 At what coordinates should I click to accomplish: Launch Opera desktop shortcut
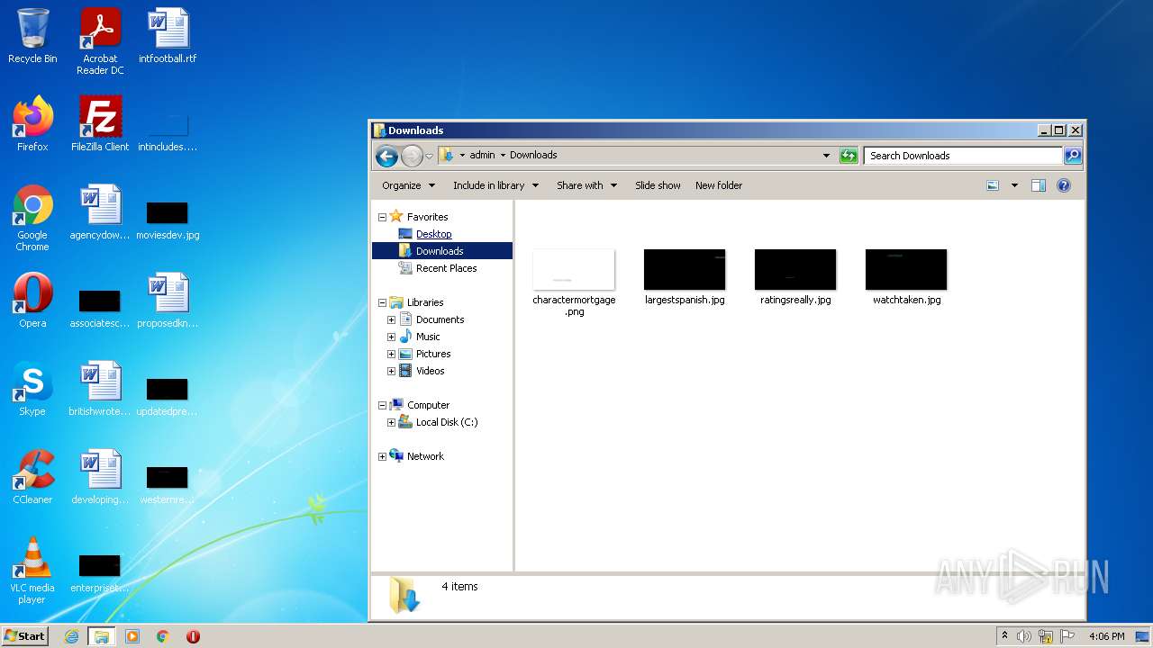(32, 301)
